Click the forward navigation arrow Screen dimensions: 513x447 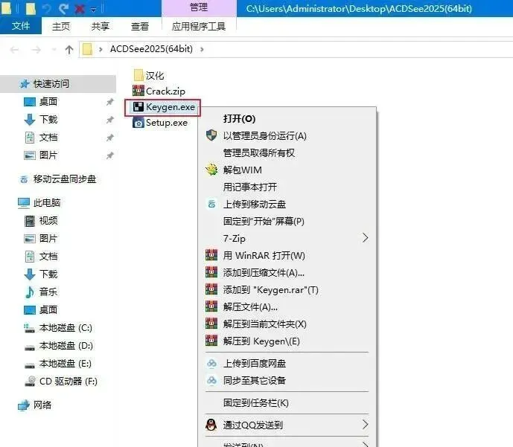click(36, 50)
